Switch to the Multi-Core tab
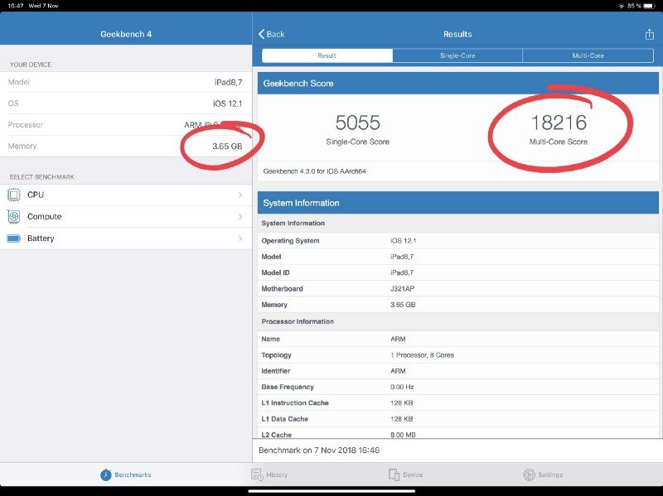 [x=588, y=55]
